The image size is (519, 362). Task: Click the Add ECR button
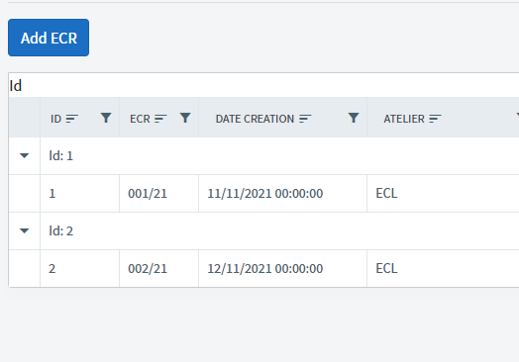click(49, 38)
